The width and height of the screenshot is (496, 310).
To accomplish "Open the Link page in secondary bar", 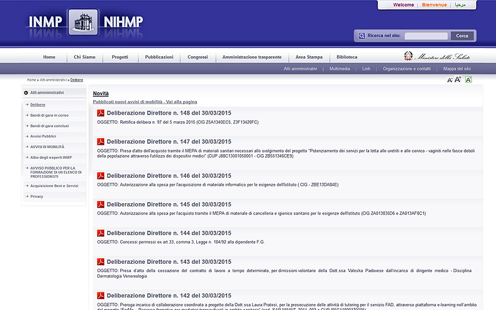I will (x=366, y=69).
